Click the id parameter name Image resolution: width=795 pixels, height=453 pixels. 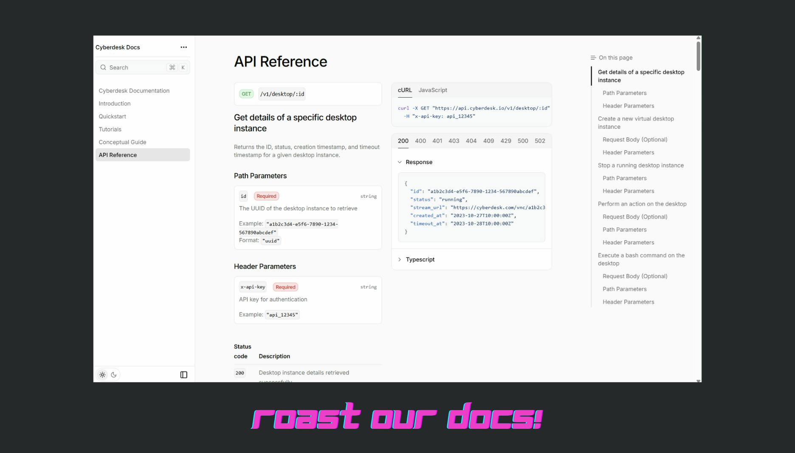pos(243,196)
